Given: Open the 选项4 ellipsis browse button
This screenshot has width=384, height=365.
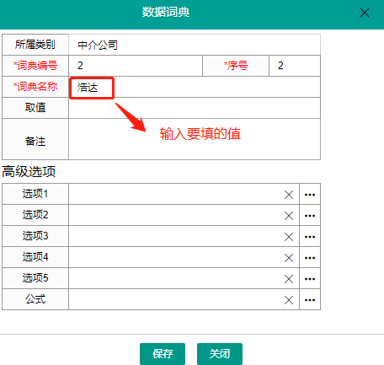Looking at the screenshot, I should [310, 257].
